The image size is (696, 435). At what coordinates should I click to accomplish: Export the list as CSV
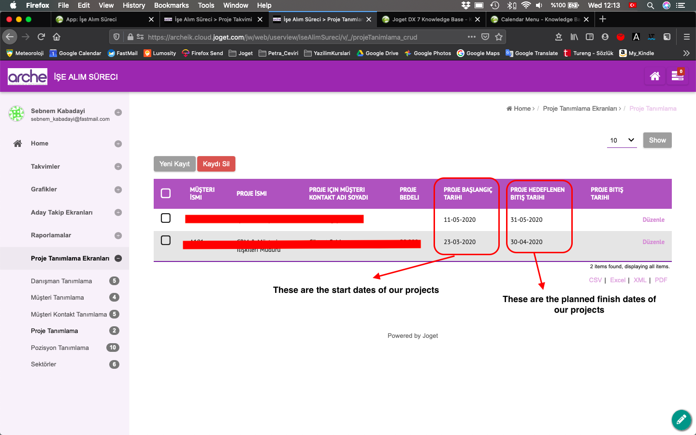coord(595,280)
